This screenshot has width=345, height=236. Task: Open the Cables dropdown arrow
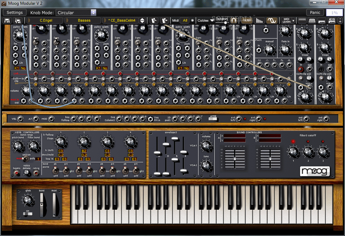(x=212, y=20)
